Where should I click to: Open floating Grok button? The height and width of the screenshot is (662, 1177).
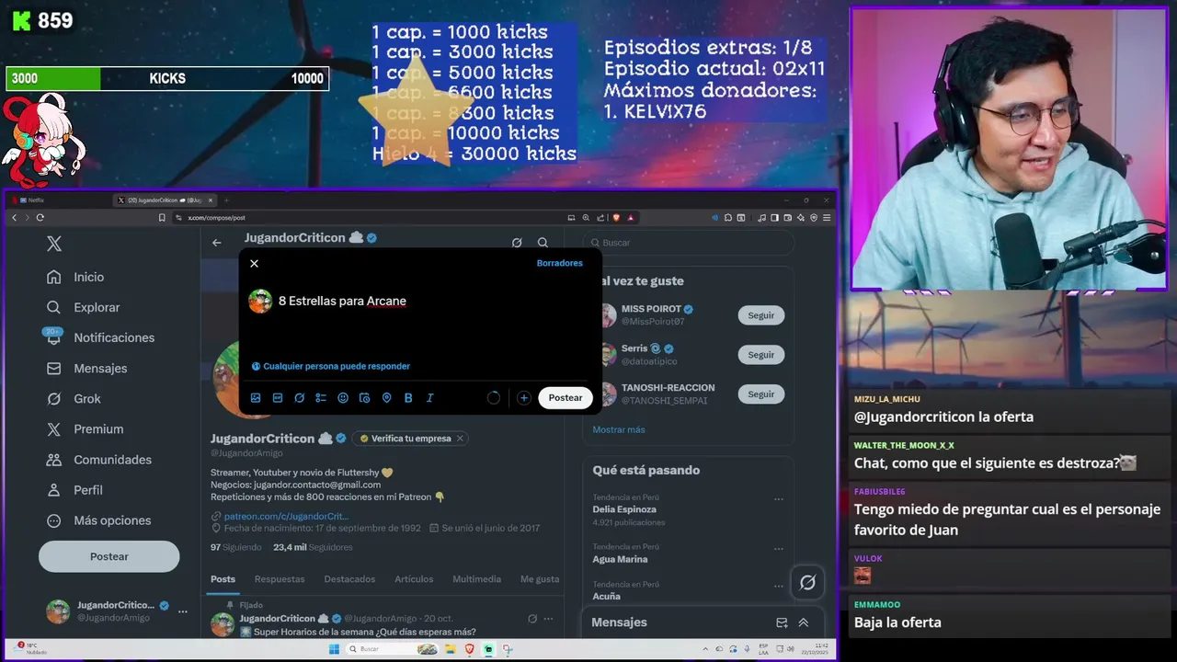[807, 582]
